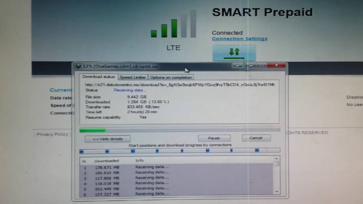Click the Receiving data status text
363x204 pixels.
point(130,90)
